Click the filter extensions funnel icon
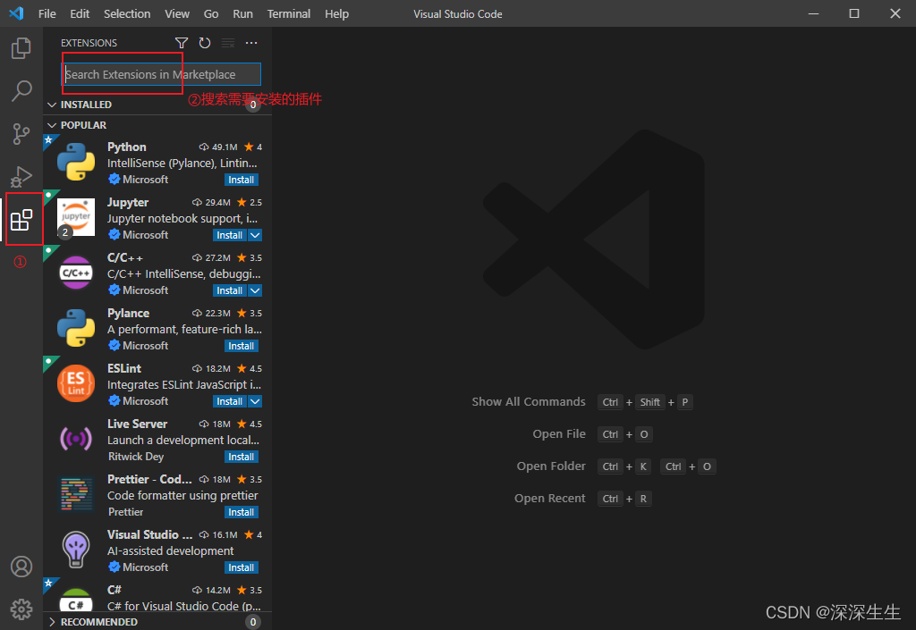This screenshot has height=630, width=916. pyautogui.click(x=182, y=43)
